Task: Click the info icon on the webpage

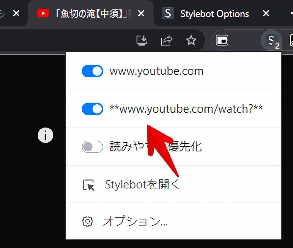Action: coord(45,135)
